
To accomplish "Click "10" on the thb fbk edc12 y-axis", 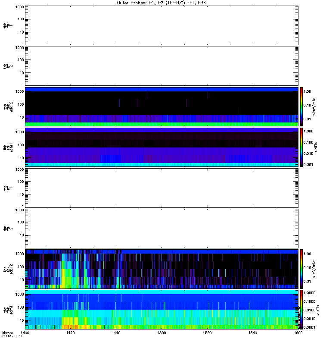I will [22, 117].
